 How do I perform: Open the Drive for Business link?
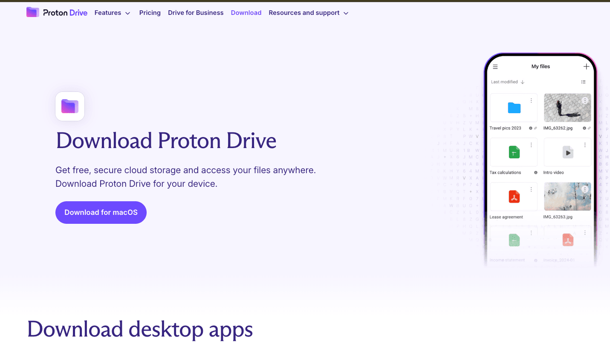196,12
